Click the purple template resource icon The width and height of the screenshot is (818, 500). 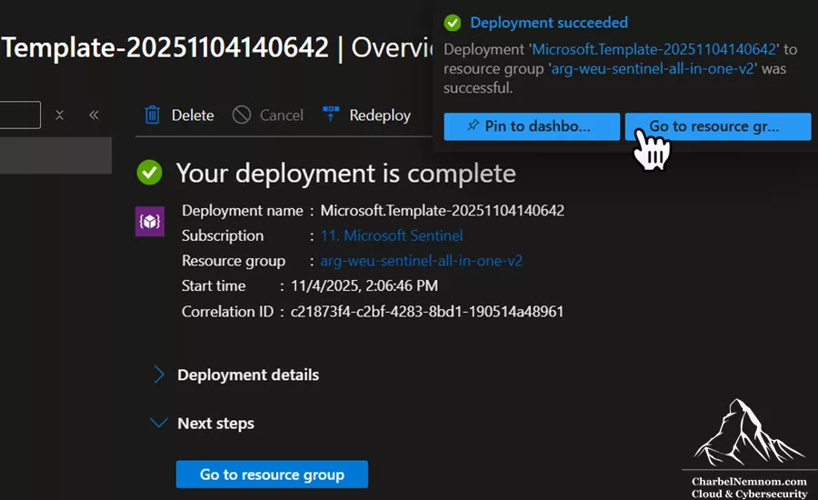click(150, 221)
